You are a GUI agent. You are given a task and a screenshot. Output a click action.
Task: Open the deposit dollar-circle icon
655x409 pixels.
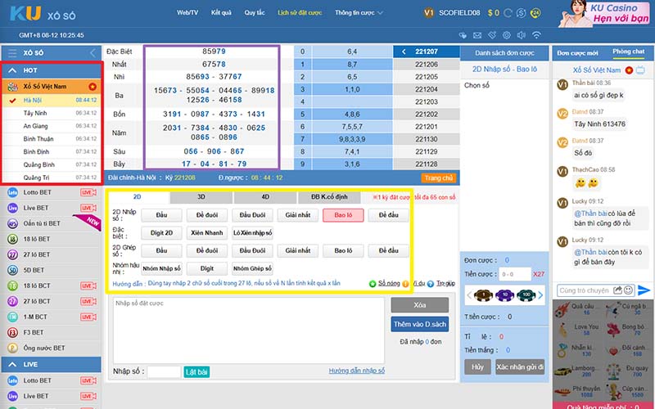coord(521,13)
